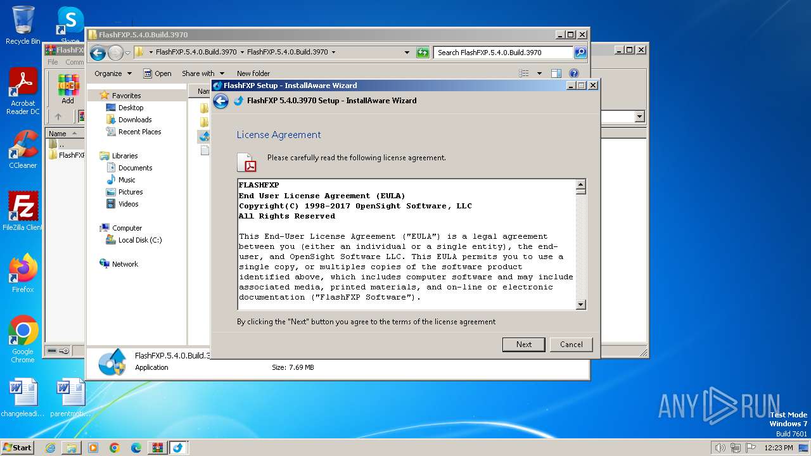Open the Share with menu
Image resolution: width=811 pixels, height=456 pixels.
pyautogui.click(x=203, y=73)
